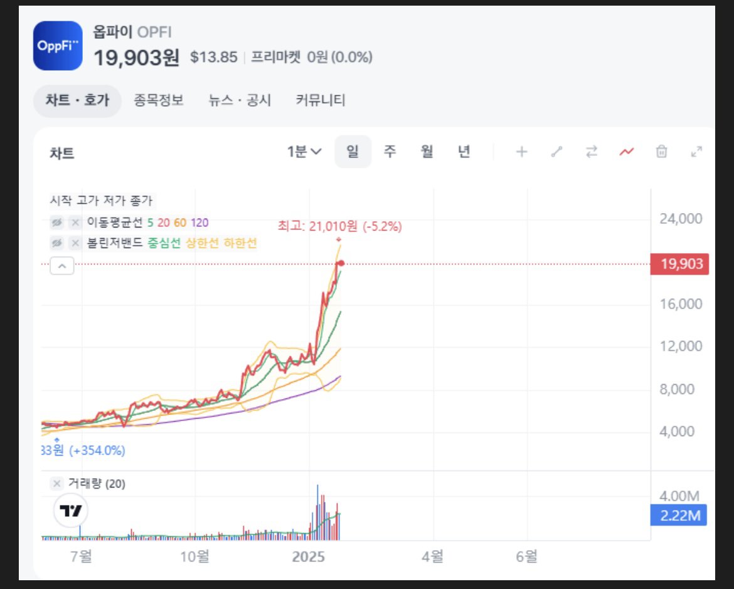The width and height of the screenshot is (734, 589).
Task: Select the 주 weekly timeframe
Action: click(x=390, y=151)
